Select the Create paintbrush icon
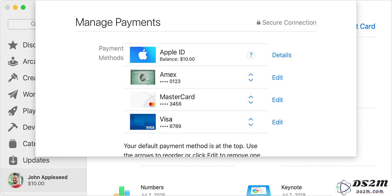The image size is (392, 196). (x=13, y=78)
